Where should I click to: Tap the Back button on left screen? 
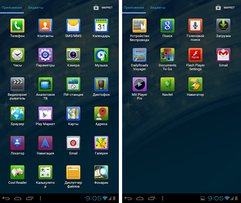6,199
